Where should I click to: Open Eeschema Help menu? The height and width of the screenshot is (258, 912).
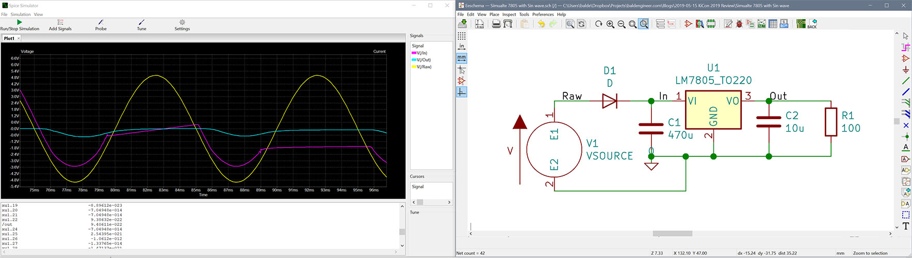point(561,14)
